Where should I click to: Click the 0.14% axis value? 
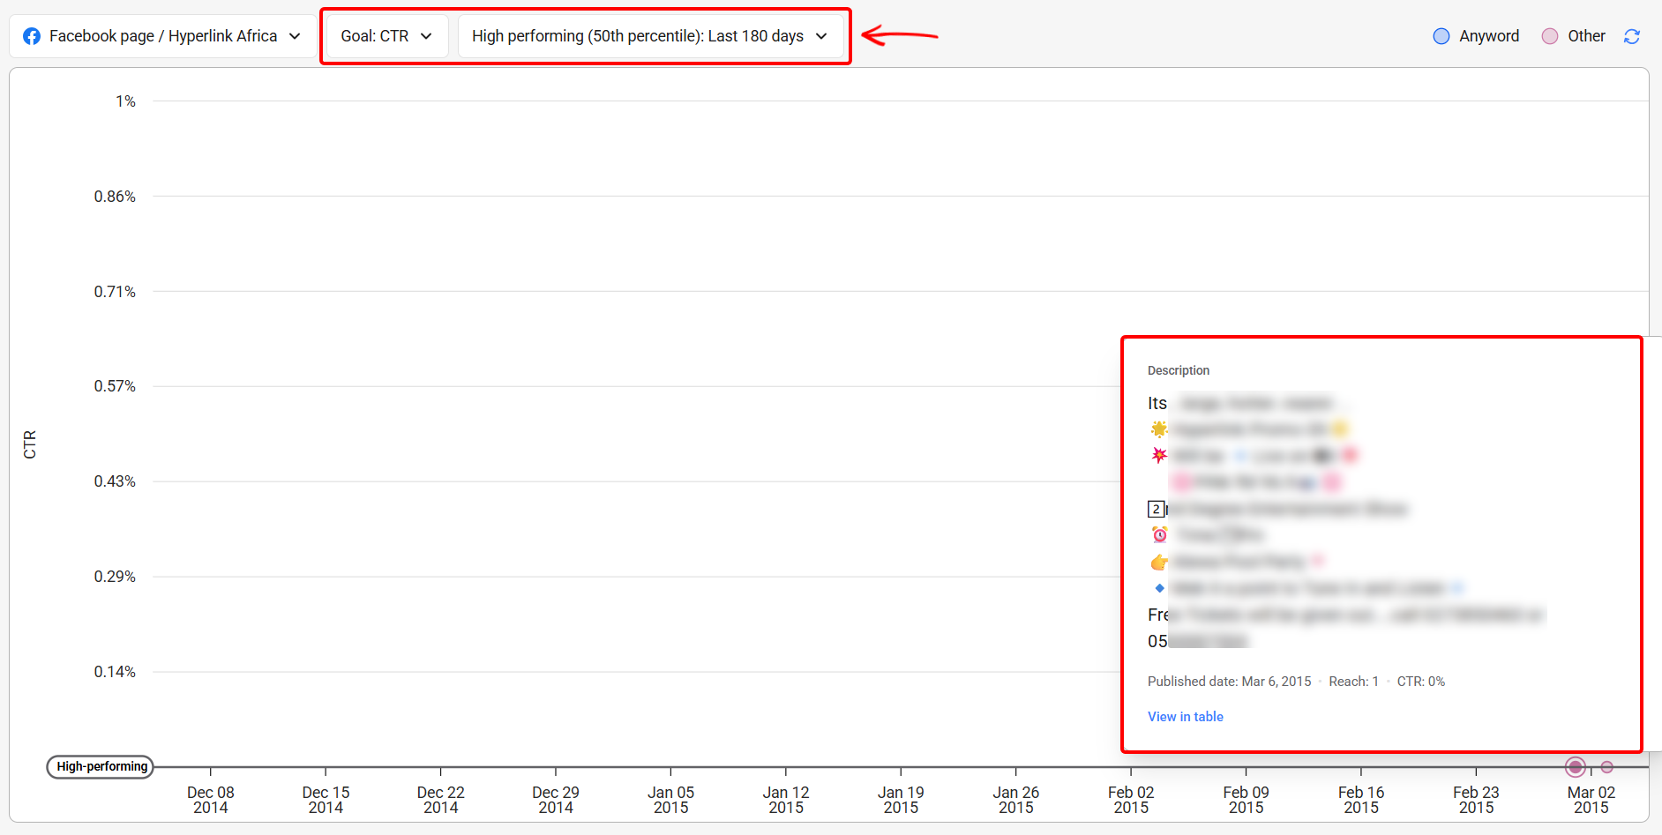pos(115,672)
